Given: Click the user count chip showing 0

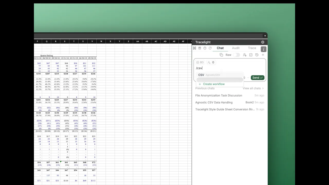Looking at the screenshot, I should [211, 62].
